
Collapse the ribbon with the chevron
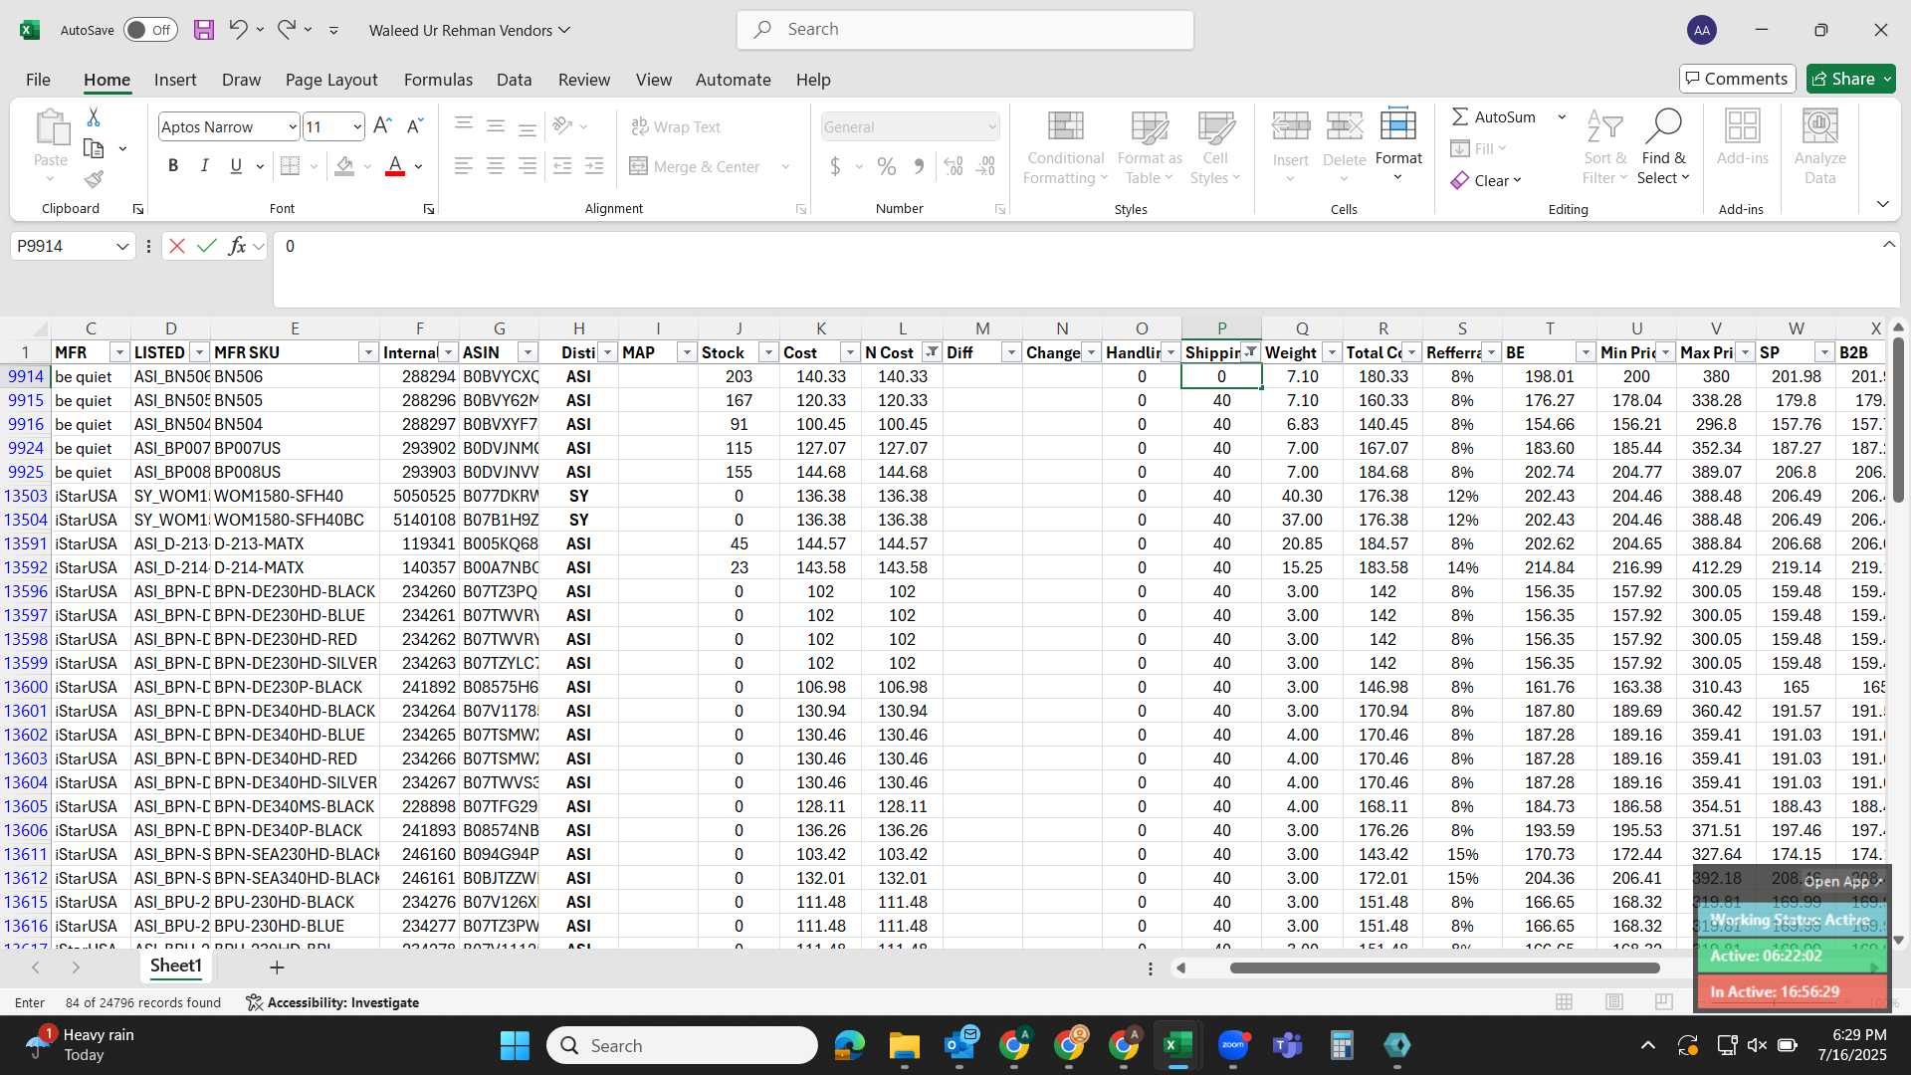click(x=1882, y=204)
